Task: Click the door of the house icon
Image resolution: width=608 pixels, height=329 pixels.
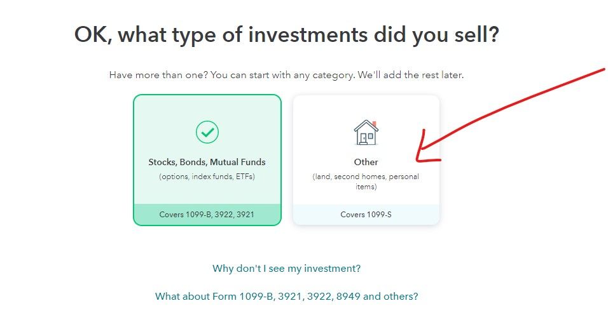Action: pyautogui.click(x=364, y=138)
